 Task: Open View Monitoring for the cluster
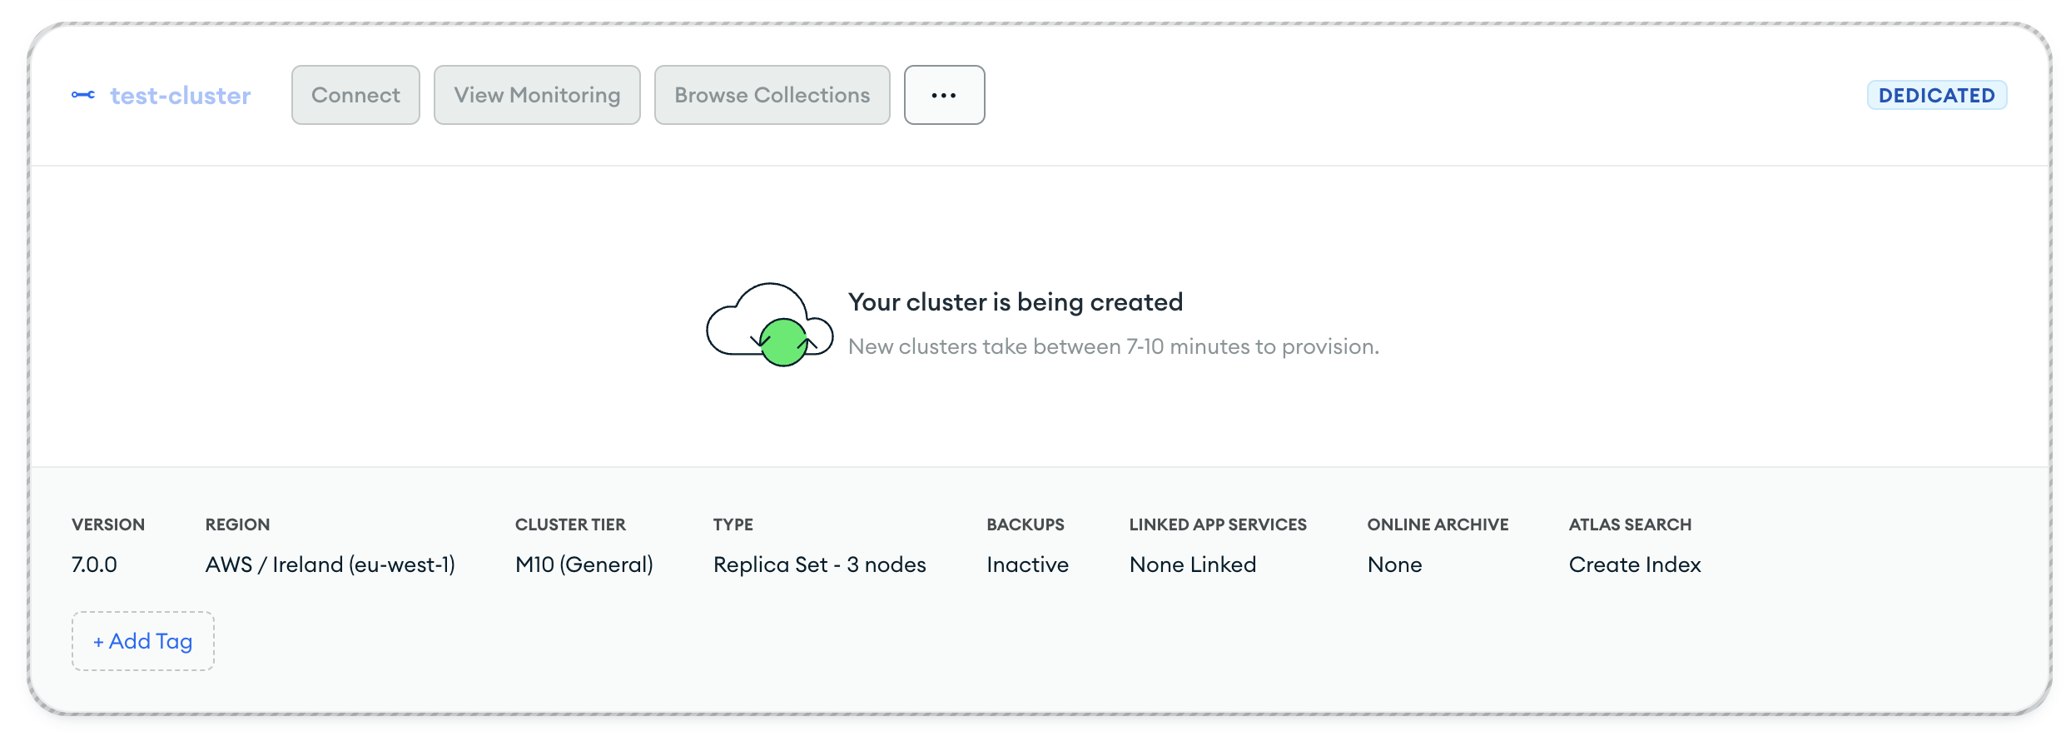point(537,95)
